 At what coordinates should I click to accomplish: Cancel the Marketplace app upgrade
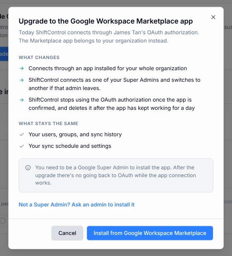(x=67, y=233)
